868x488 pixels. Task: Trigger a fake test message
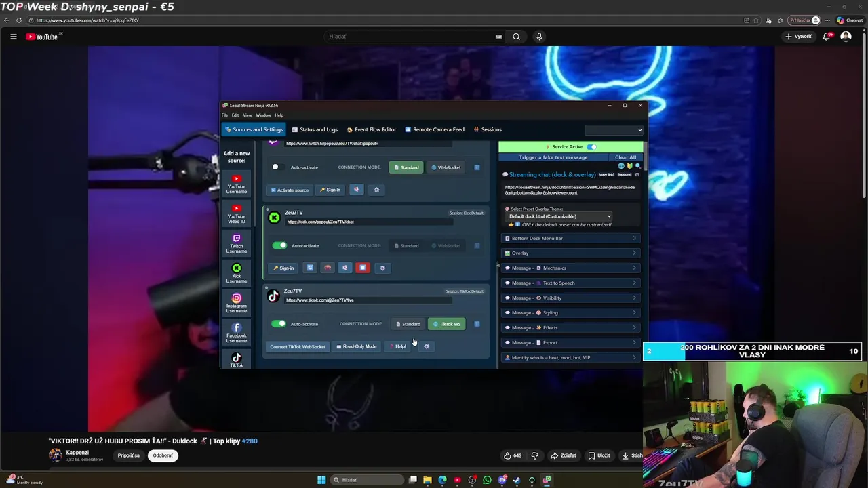pos(553,157)
